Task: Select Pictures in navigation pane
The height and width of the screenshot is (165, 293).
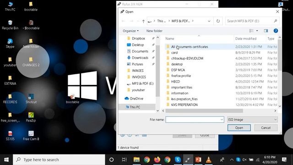Action: pos(137,64)
